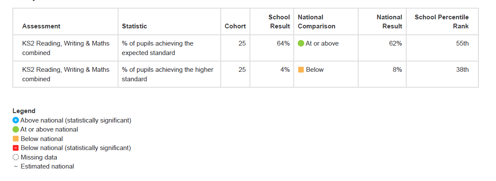
Task: Click the Cohort column header
Action: [235, 26]
